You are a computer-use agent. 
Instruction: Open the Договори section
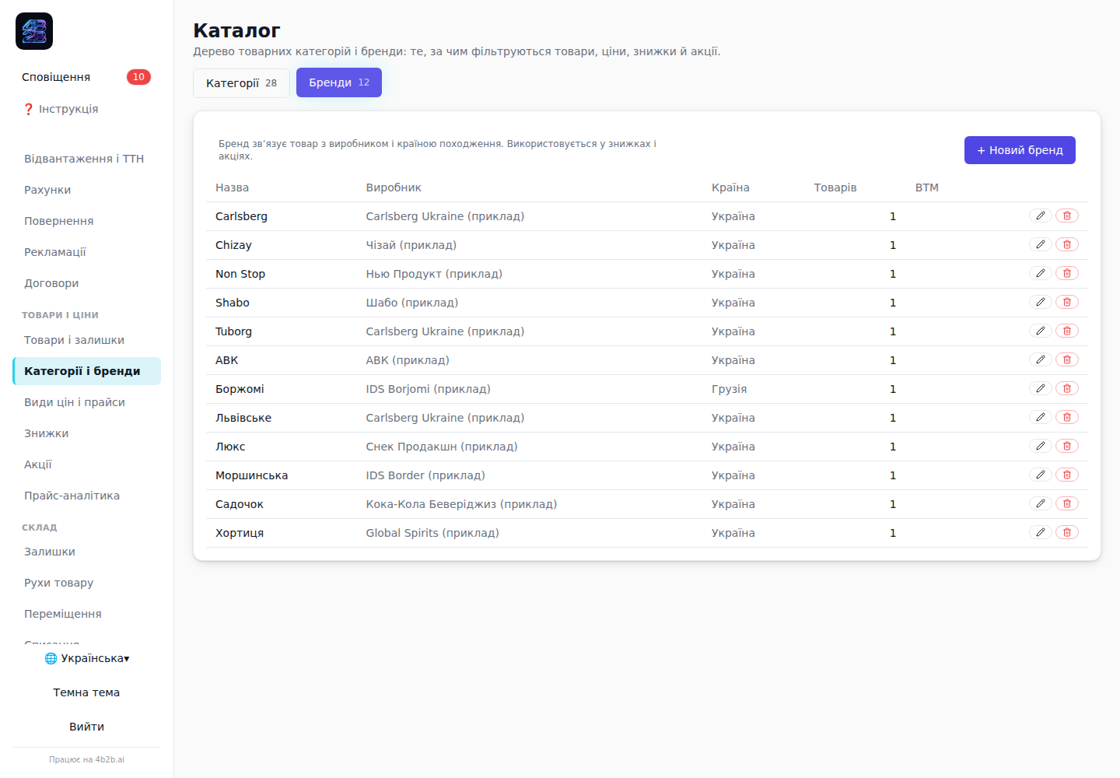click(86, 283)
